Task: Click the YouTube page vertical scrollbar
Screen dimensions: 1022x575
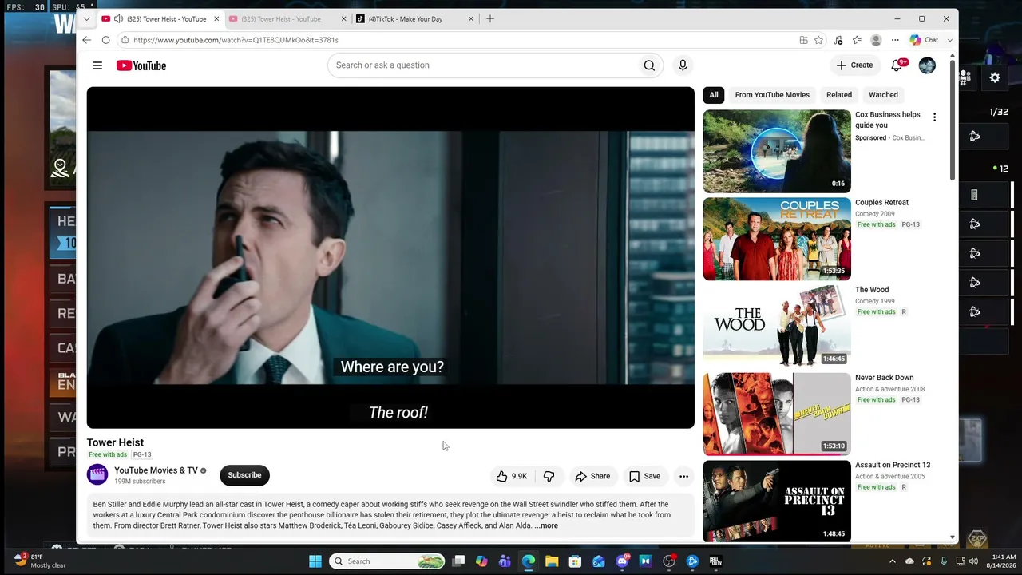Action: 953,120
